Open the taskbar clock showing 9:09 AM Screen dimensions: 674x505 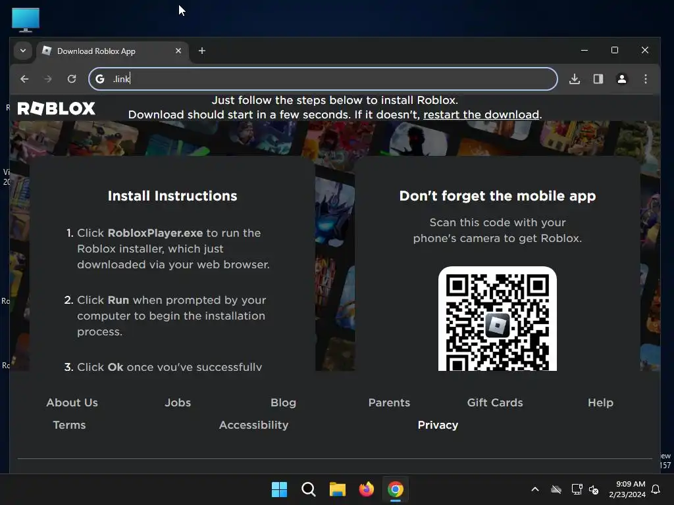pos(627,489)
